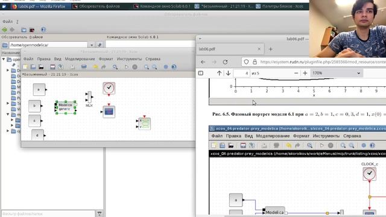Zoom in on the Xcos diagram
The height and width of the screenshot is (217, 386).
point(147,67)
